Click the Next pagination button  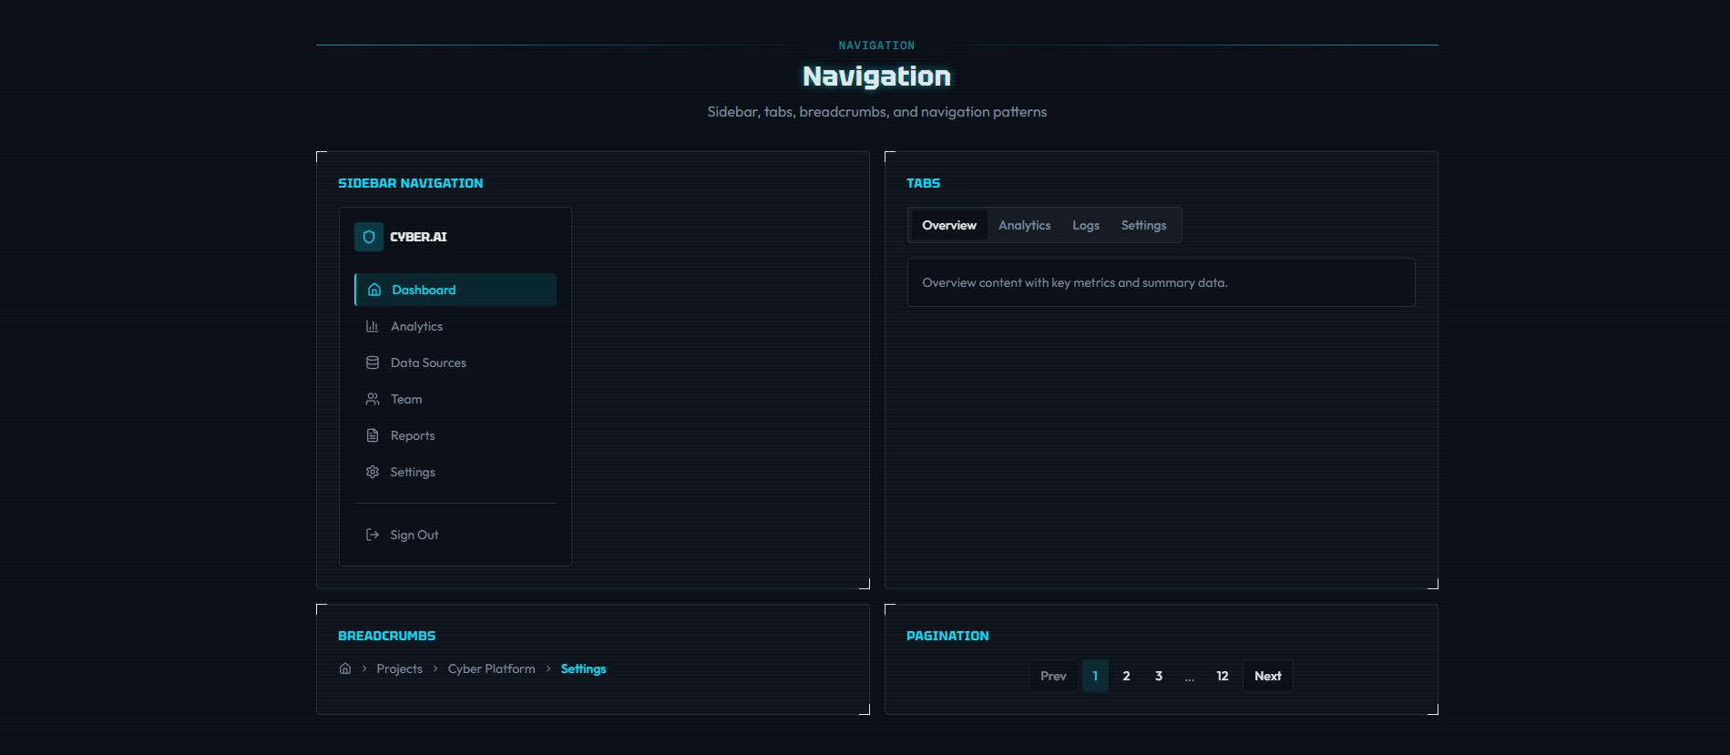(1268, 676)
